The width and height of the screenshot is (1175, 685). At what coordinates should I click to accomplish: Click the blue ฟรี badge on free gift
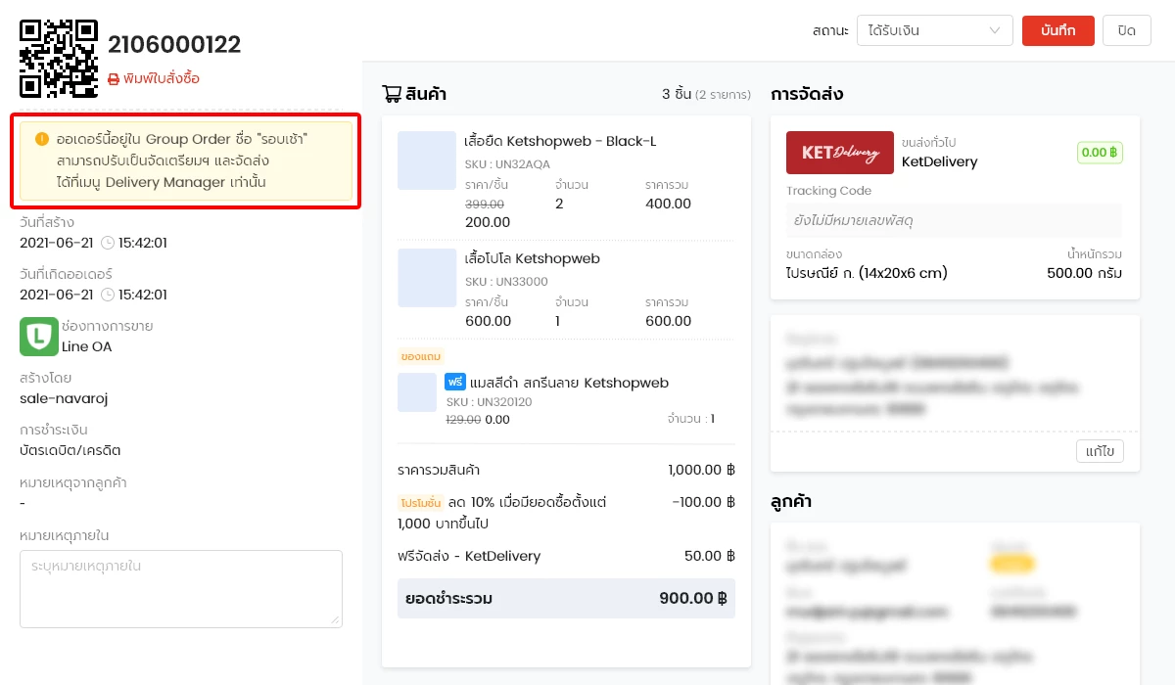pyautogui.click(x=455, y=382)
